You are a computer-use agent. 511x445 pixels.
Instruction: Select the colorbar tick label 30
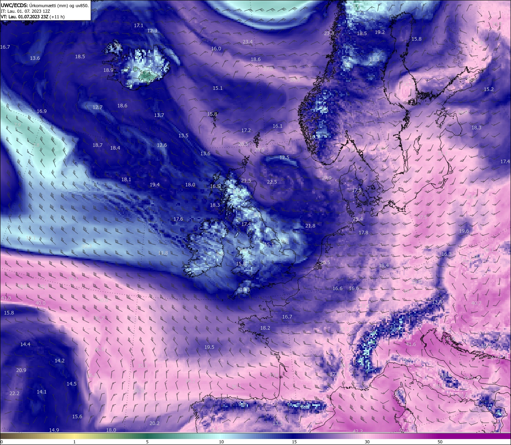(367, 442)
